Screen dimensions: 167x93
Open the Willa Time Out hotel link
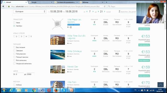click(76, 37)
